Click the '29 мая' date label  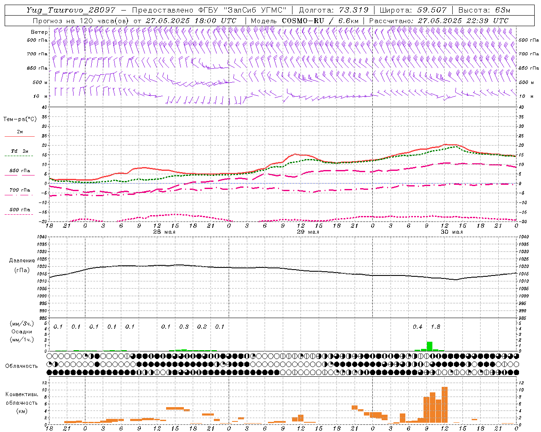(x=308, y=232)
